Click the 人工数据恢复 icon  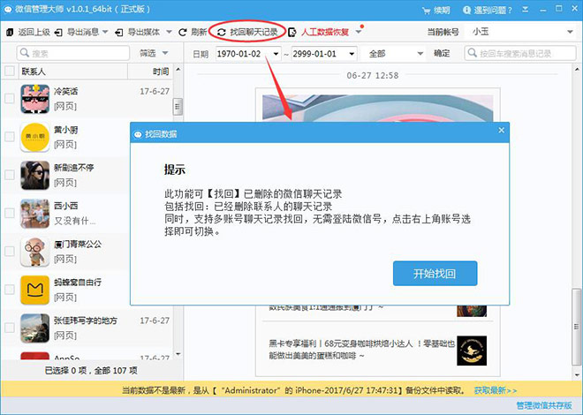tap(292, 33)
